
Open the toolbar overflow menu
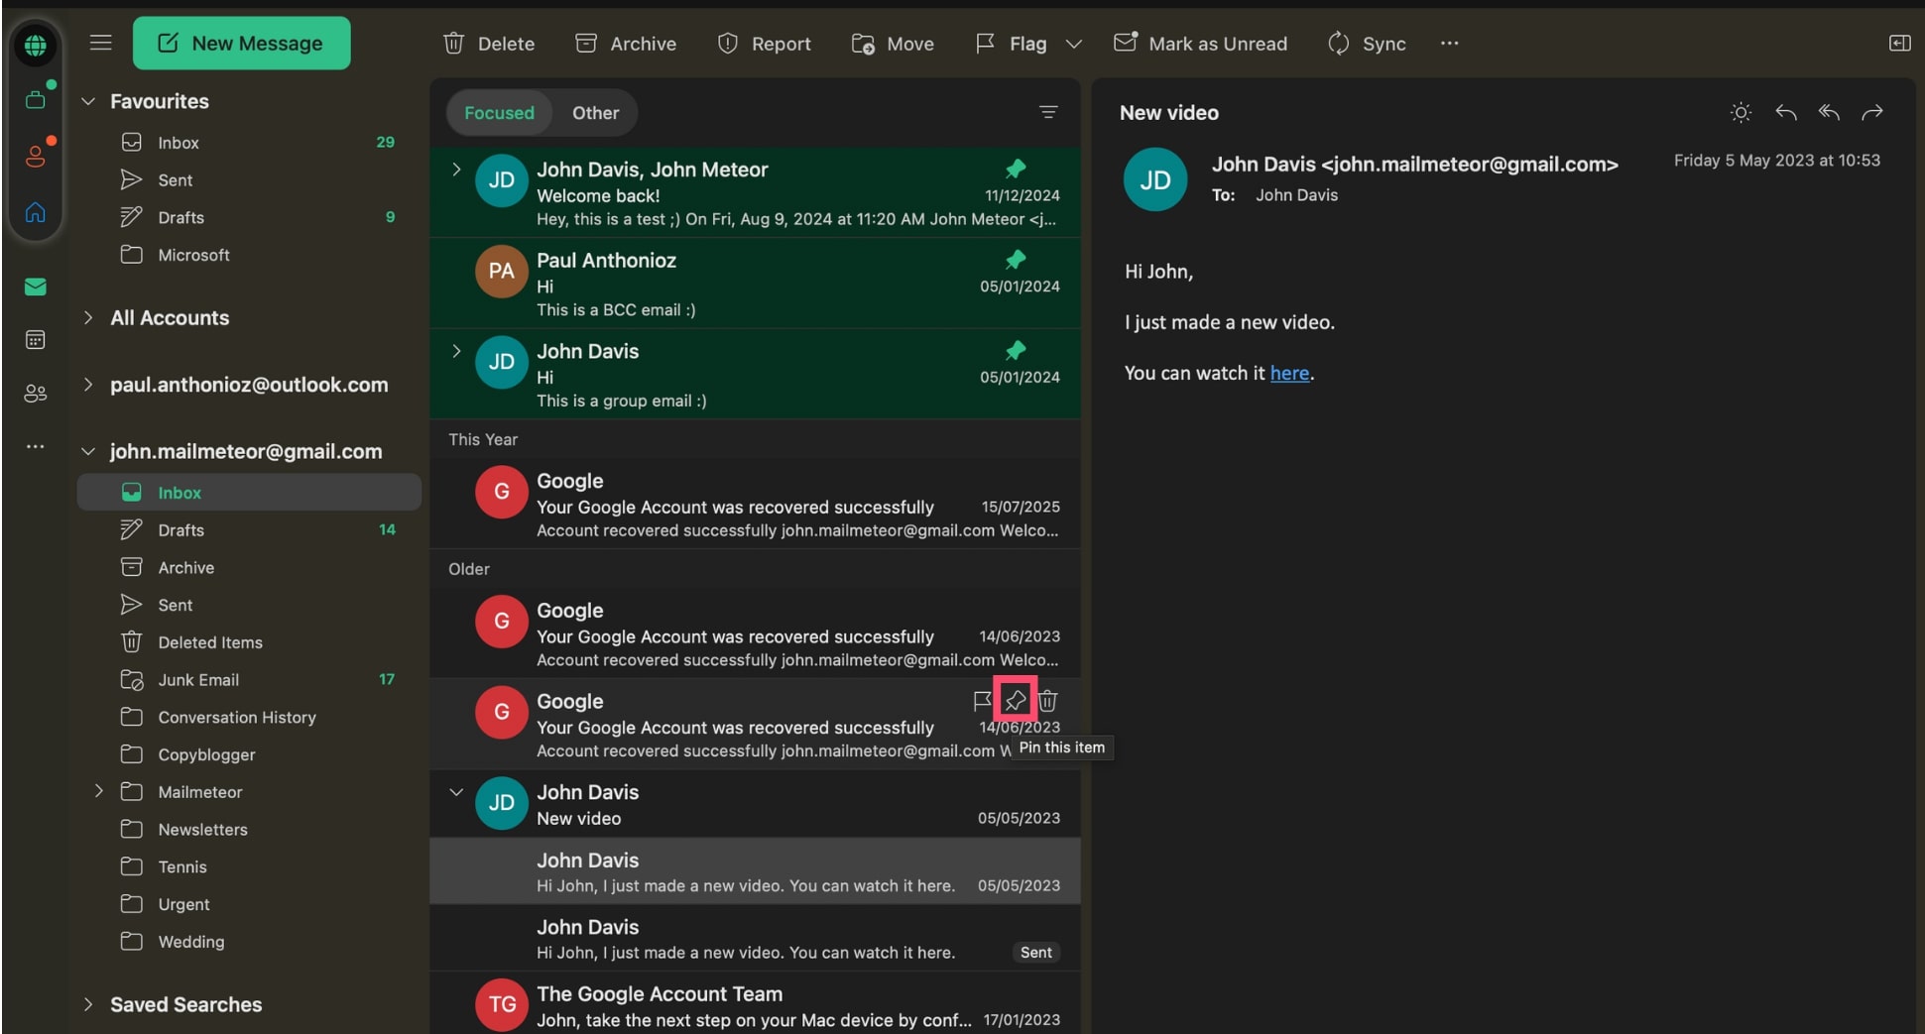coord(1450,43)
